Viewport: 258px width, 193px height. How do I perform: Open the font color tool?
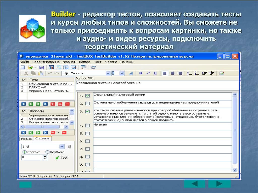click(x=131, y=73)
